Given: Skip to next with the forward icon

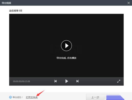Looking at the screenshot, I should (77, 81).
